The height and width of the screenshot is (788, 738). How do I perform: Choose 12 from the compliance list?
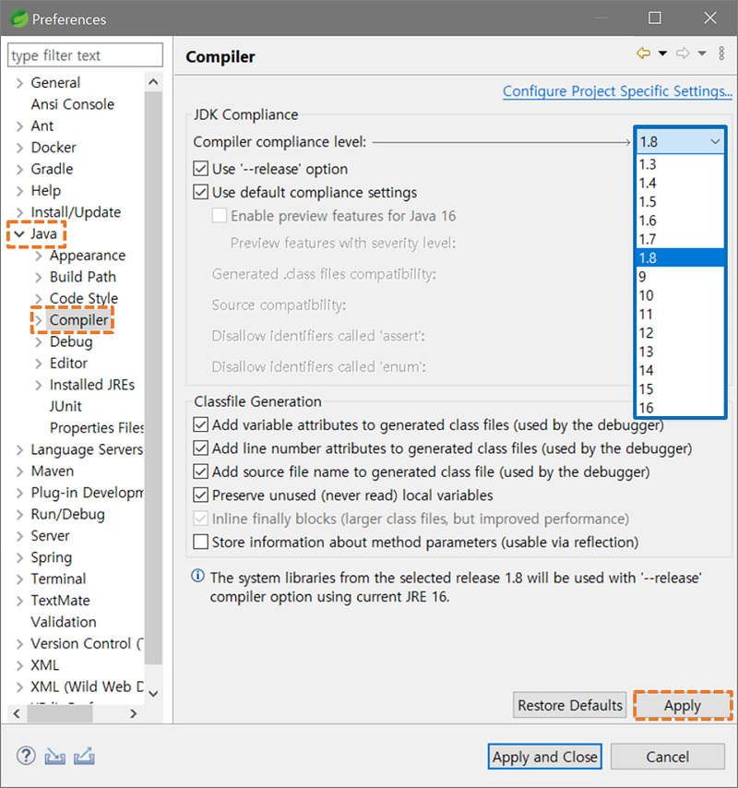[x=680, y=333]
